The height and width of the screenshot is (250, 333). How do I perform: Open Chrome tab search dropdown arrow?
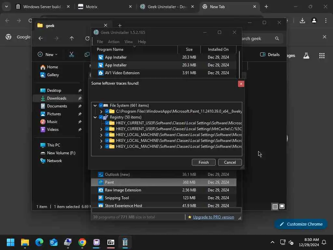click(x=7, y=7)
